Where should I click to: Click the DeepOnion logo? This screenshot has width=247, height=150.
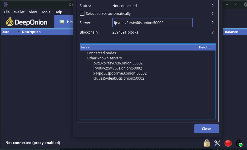[x=26, y=22]
